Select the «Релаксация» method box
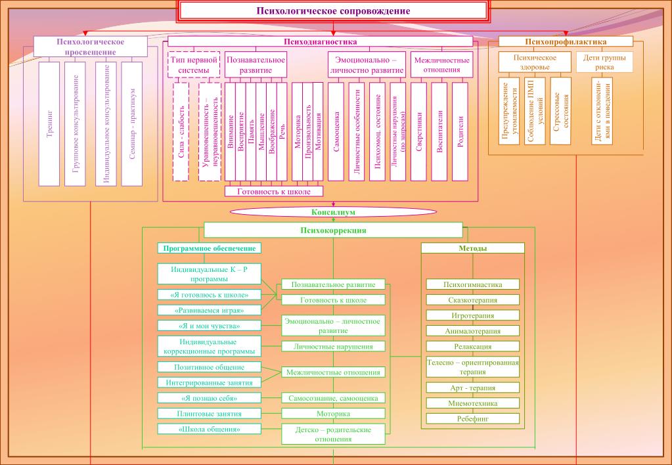Viewport: 672px width, 465px height. coord(473,346)
